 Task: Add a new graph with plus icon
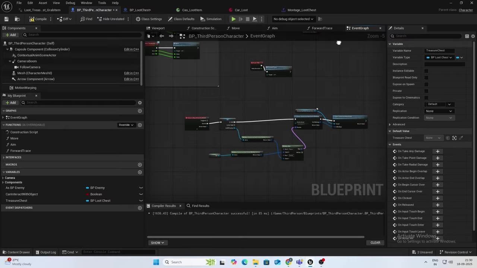click(x=140, y=111)
